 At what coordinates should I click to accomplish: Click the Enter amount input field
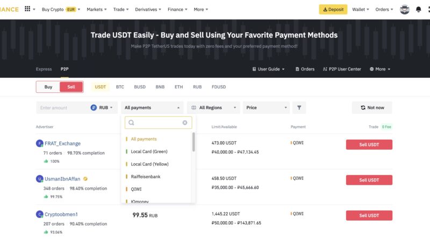tap(62, 107)
